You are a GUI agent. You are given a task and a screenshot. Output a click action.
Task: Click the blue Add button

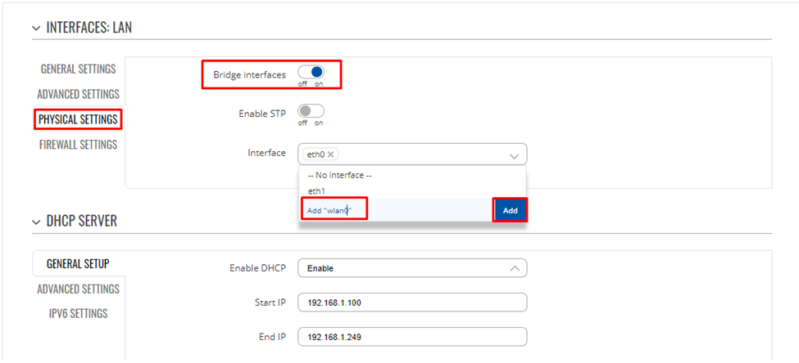pyautogui.click(x=510, y=210)
